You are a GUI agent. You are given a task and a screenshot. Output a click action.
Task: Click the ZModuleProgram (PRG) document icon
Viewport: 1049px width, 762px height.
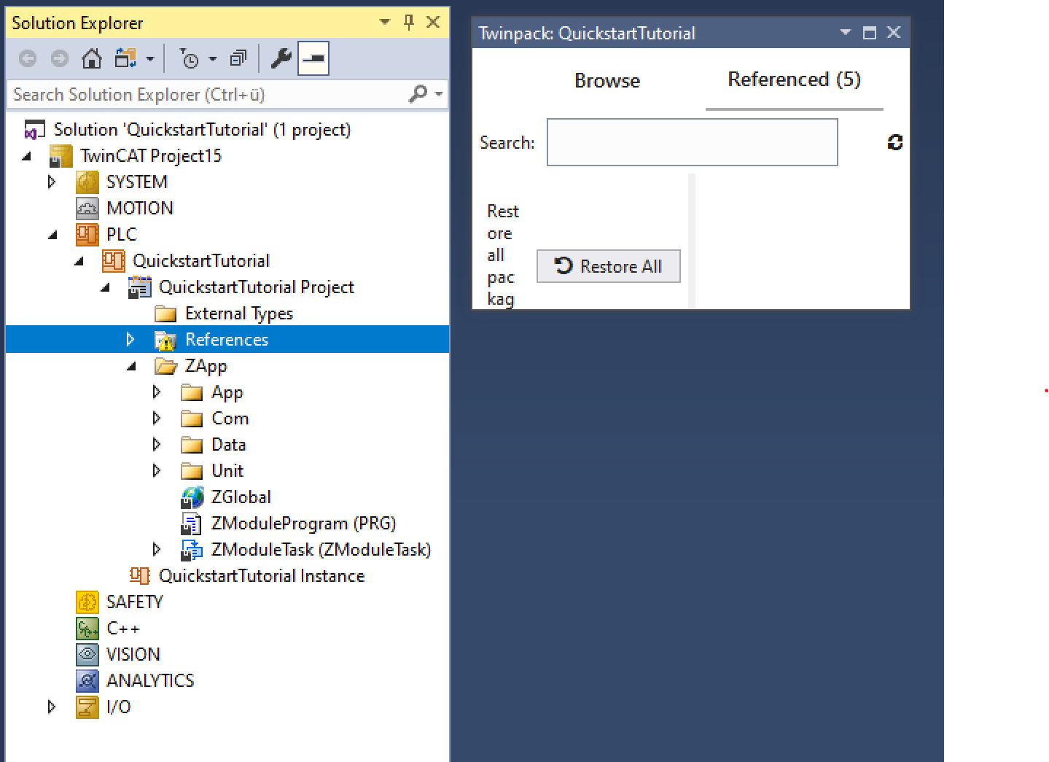pos(191,524)
